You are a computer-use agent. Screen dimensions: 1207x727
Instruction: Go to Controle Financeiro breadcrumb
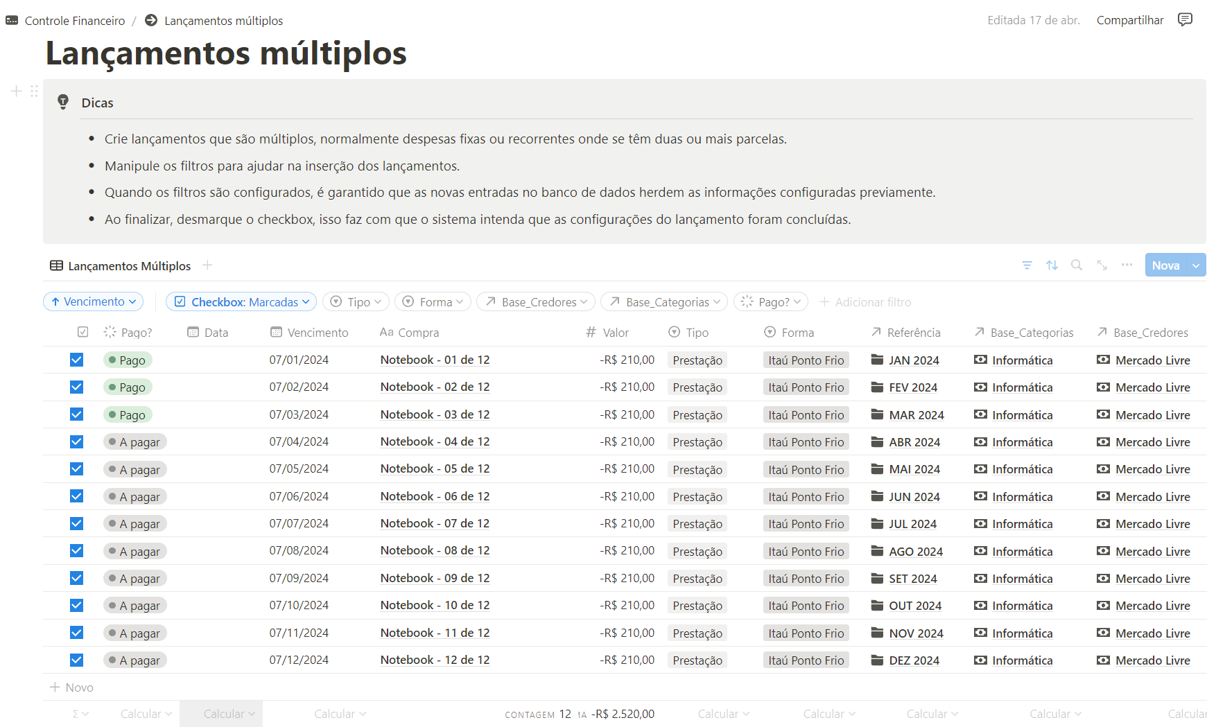coord(74,21)
